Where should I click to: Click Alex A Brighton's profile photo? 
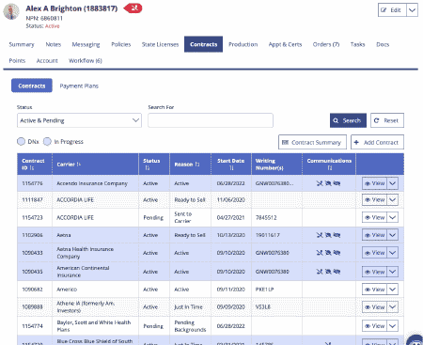[11, 11]
